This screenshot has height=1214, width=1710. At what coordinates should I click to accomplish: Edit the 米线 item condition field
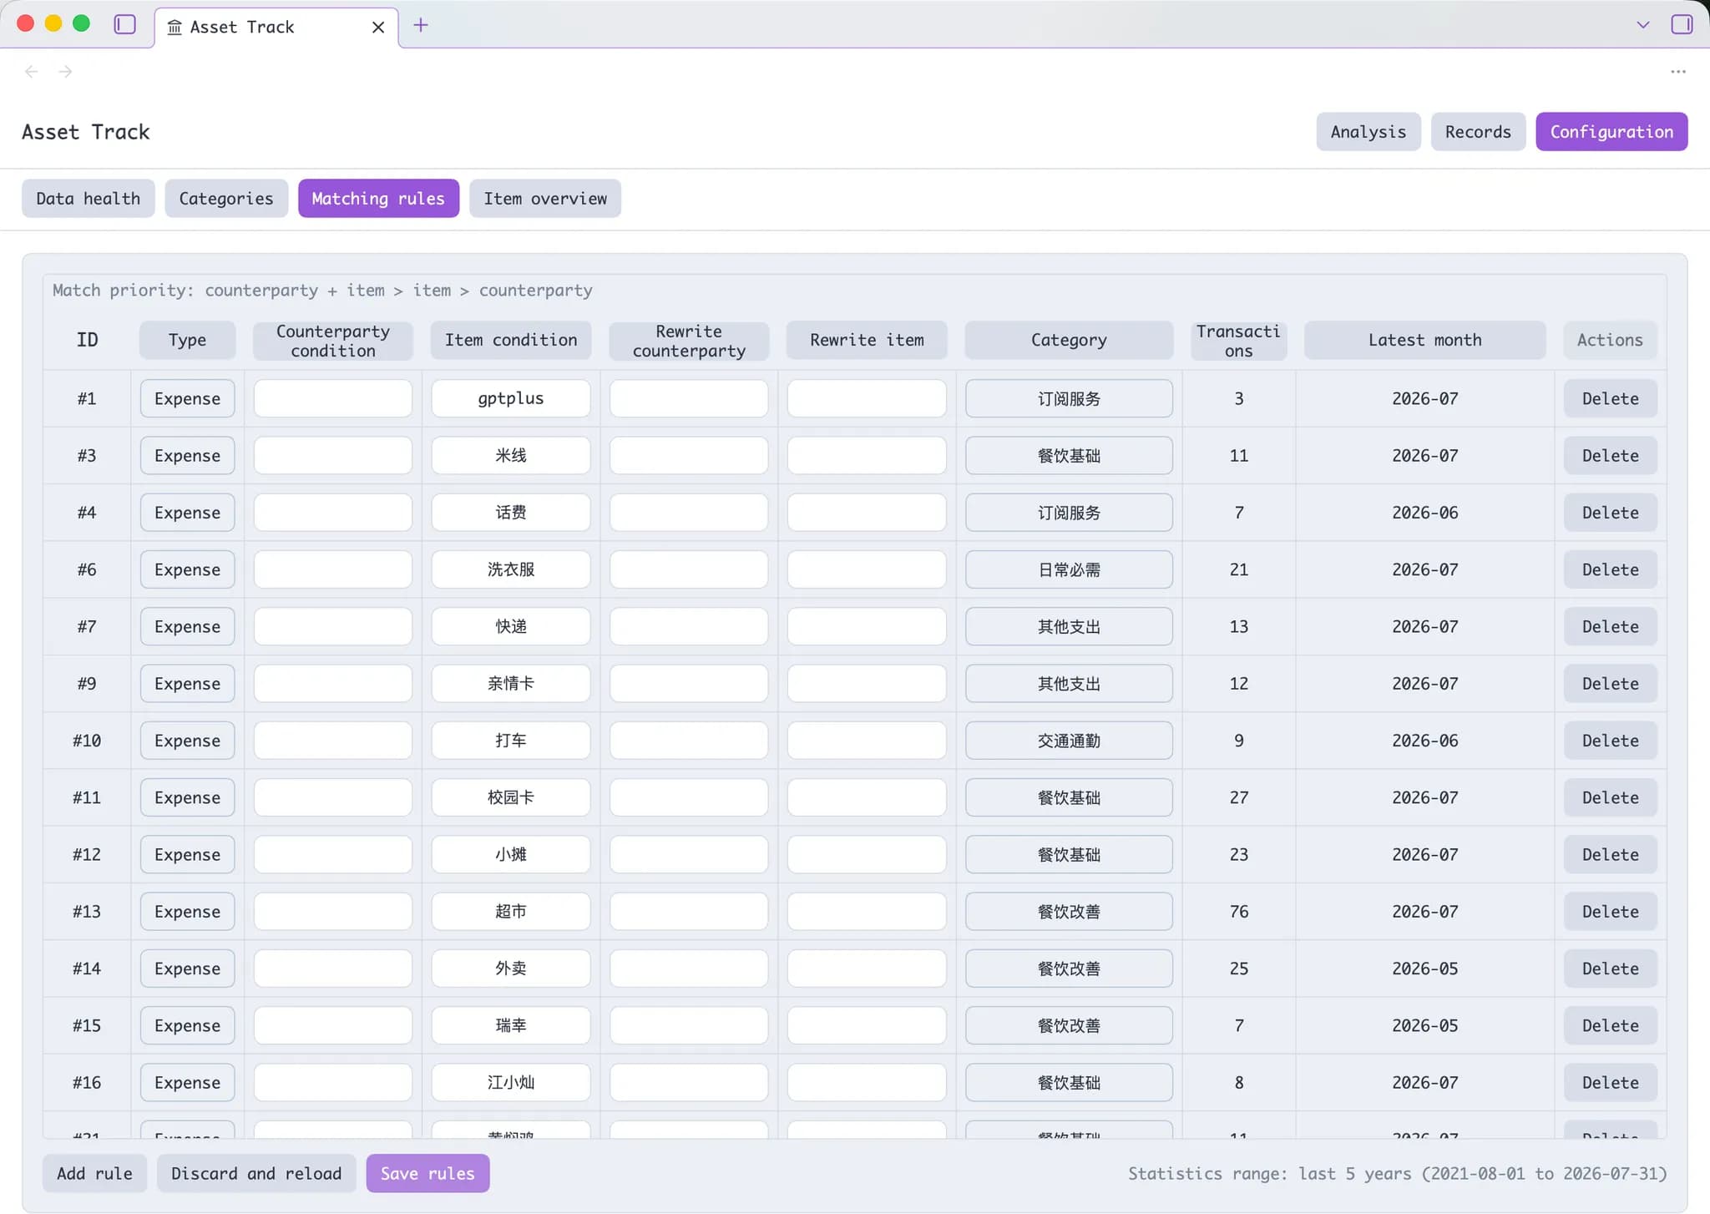(x=511, y=456)
